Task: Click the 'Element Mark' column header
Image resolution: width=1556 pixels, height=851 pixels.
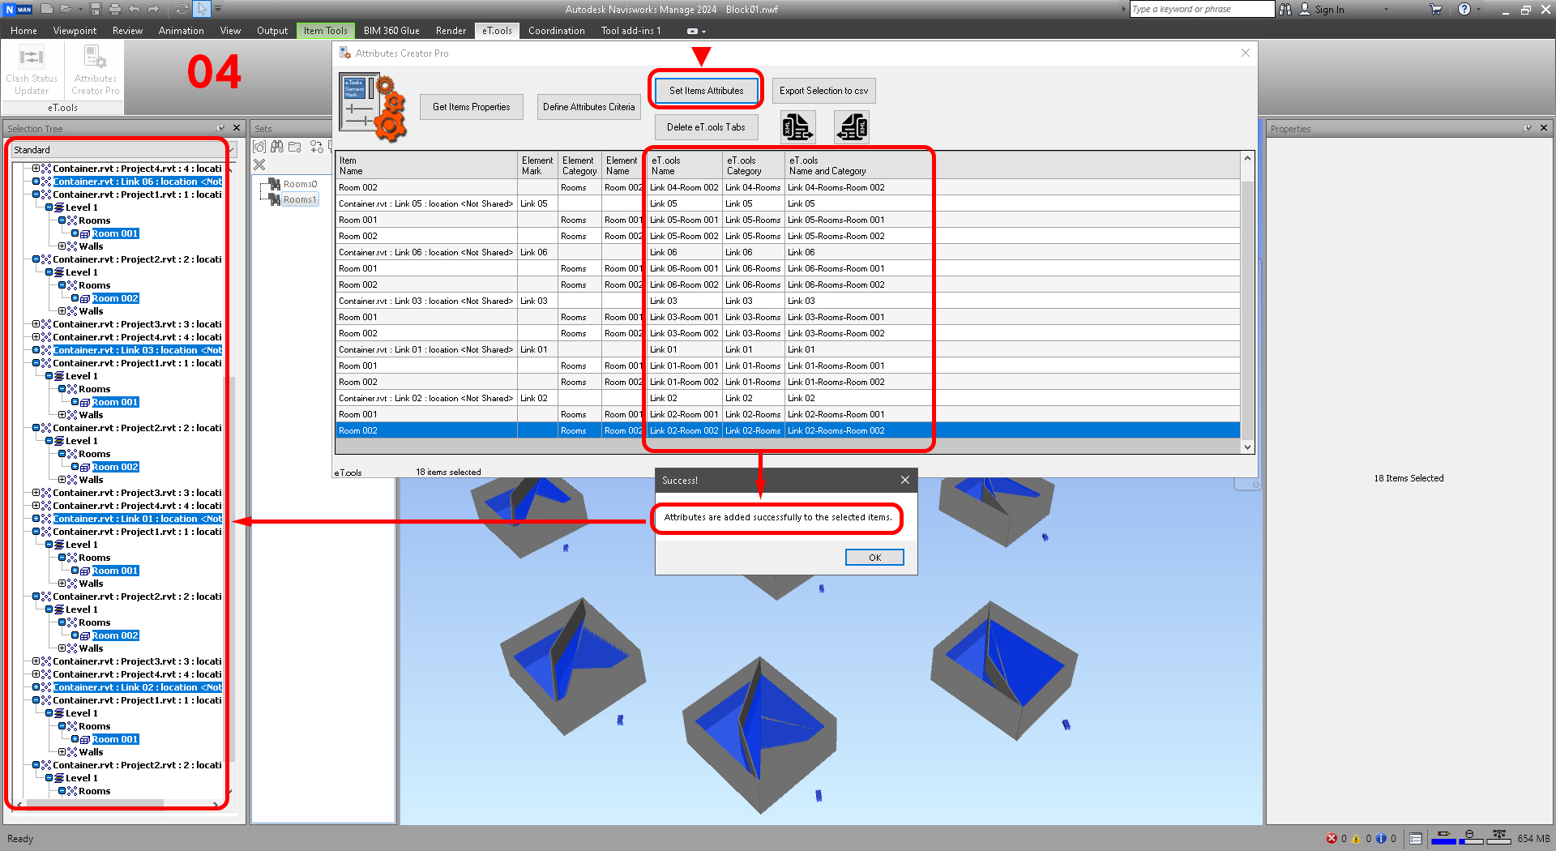Action: [537, 165]
